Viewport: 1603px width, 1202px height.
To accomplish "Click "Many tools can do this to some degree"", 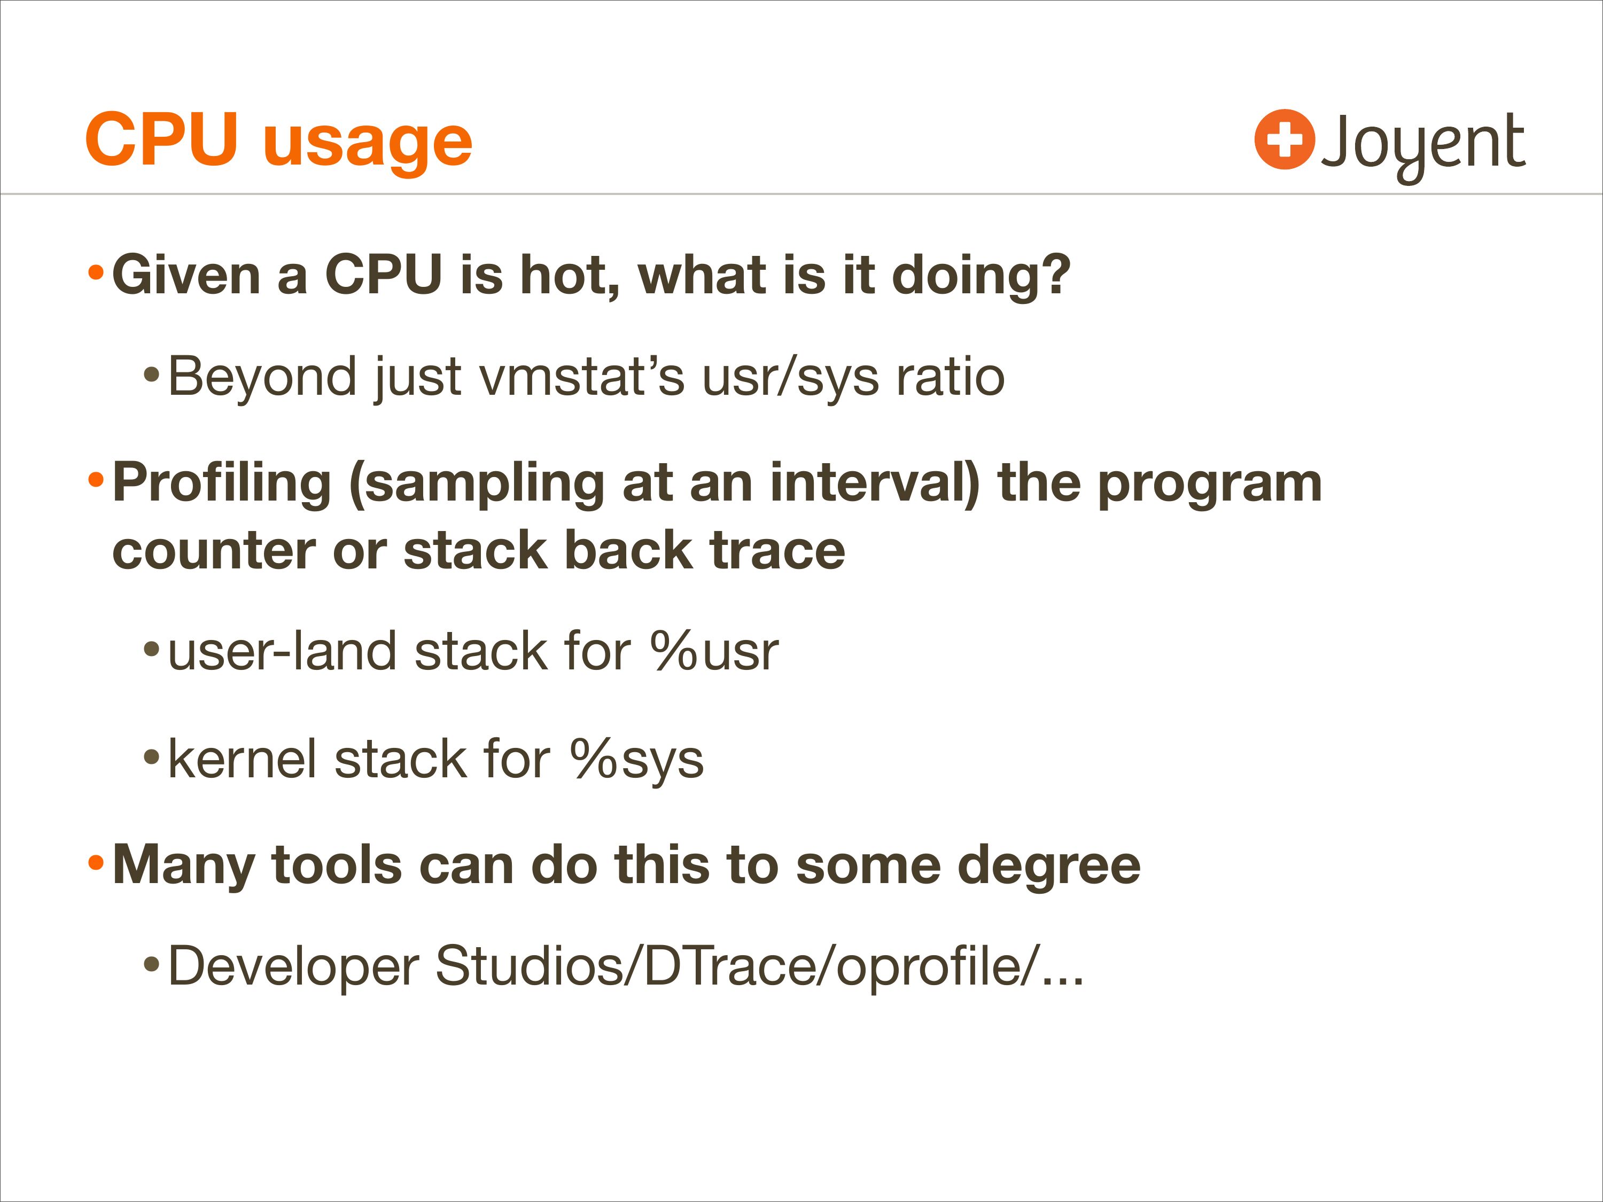I will pos(626,865).
